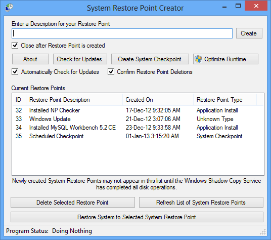Click the resize grip in status bar
The image size is (271, 240).
(263, 232)
